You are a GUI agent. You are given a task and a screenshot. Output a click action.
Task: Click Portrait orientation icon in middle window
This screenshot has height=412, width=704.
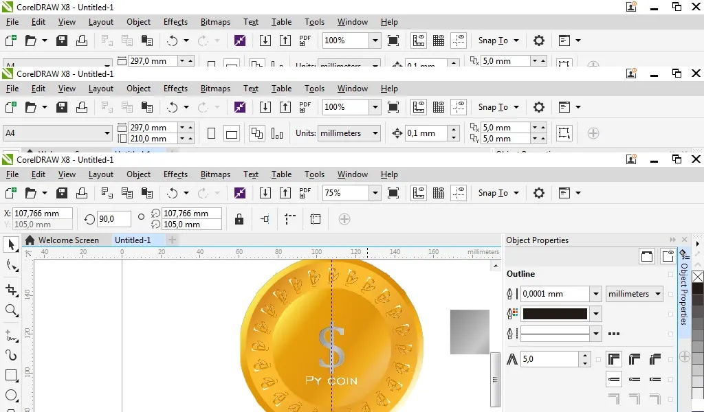point(212,133)
